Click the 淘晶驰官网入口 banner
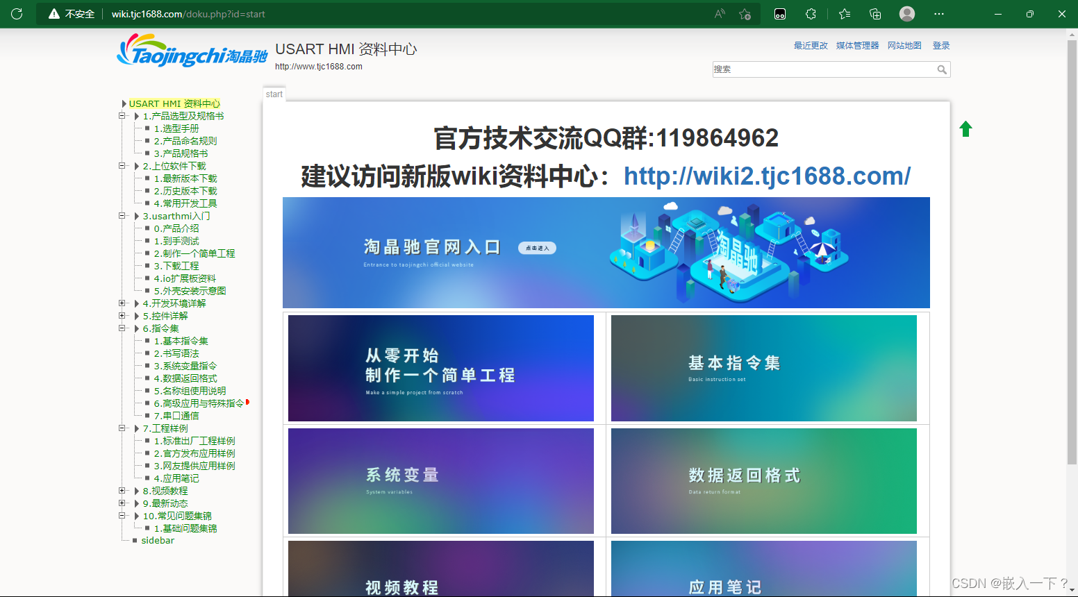The width and height of the screenshot is (1078, 597). click(606, 253)
